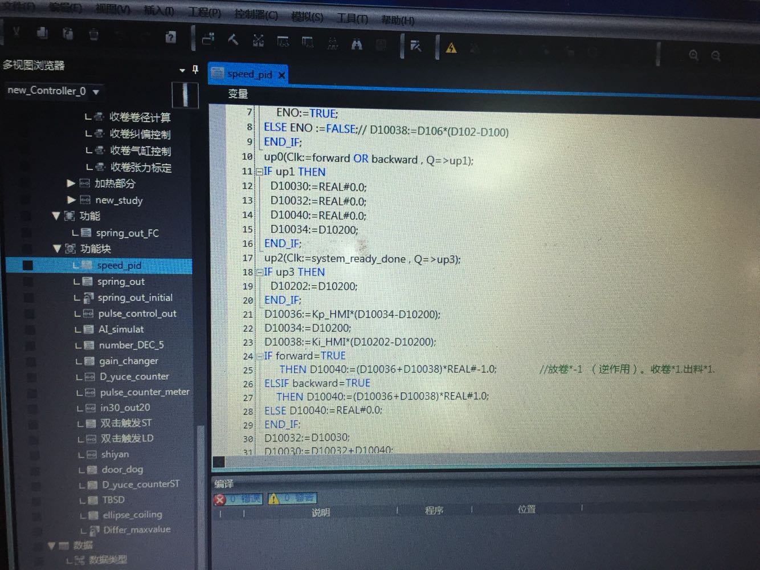Expand the 加热部分 tree node
760x570 pixels.
[x=71, y=183]
